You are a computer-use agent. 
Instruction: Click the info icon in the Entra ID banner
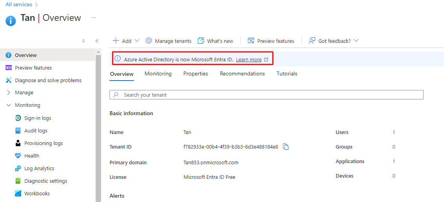point(117,59)
